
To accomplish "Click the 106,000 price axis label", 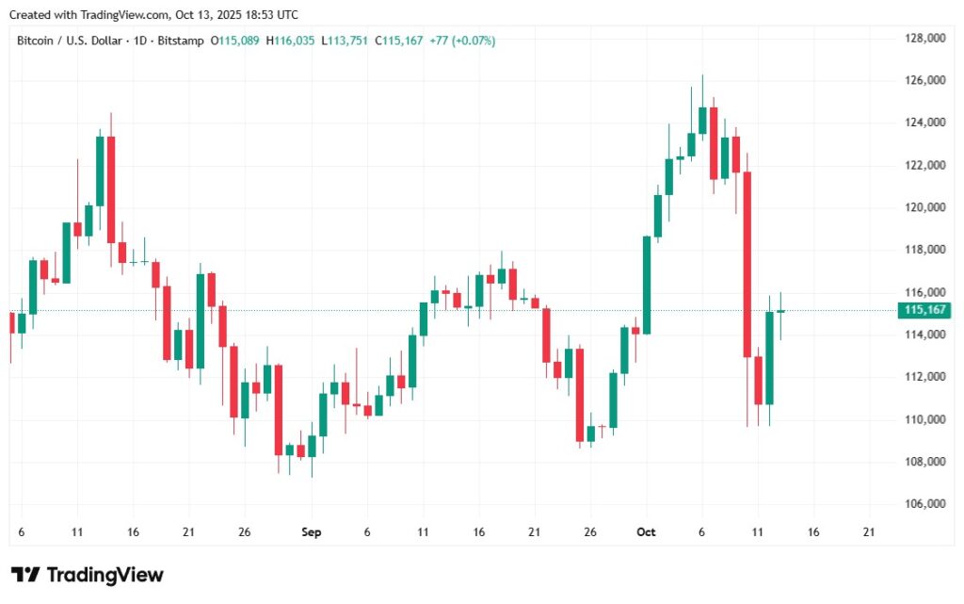I will [923, 504].
